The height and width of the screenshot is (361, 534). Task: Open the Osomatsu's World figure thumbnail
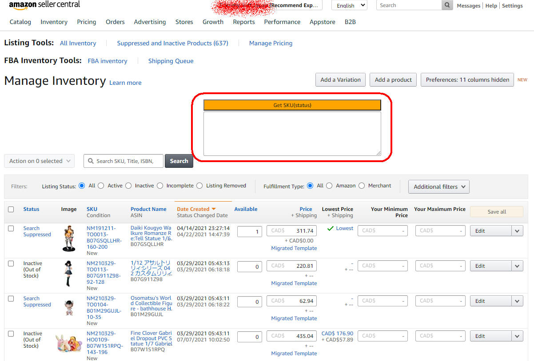click(69, 307)
